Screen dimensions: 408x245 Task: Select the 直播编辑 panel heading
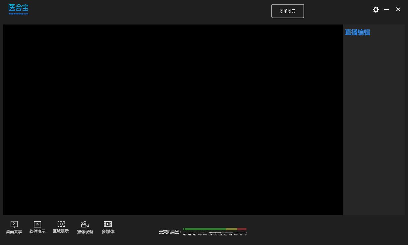357,32
